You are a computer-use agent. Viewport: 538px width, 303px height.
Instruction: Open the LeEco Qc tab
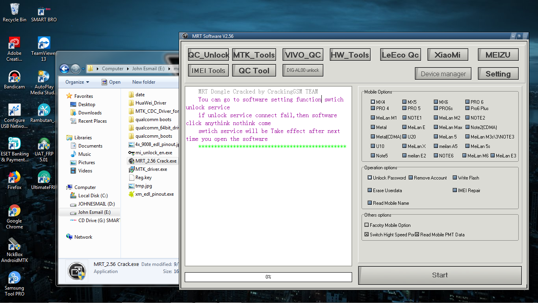(401, 55)
